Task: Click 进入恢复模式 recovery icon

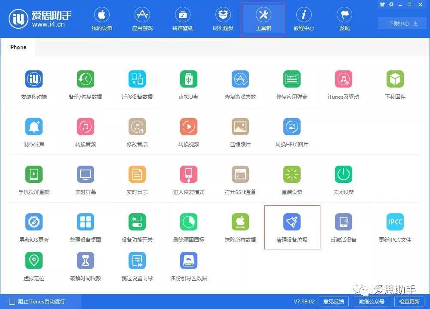Action: (189, 174)
